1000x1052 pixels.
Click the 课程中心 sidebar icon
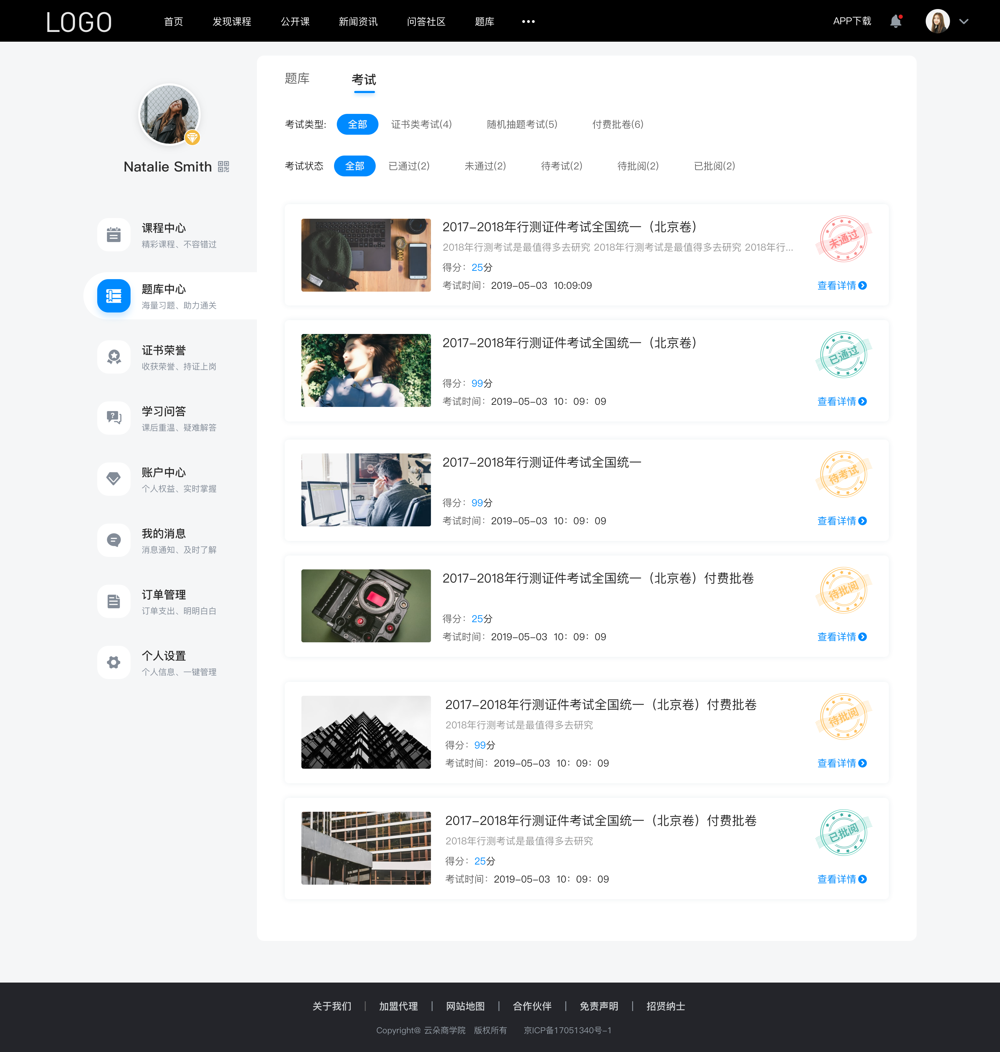[113, 235]
